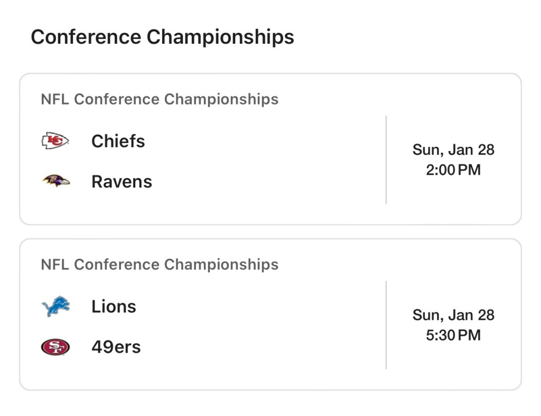Click the Conference Championships page heading
This screenshot has width=541, height=416.
point(162,37)
